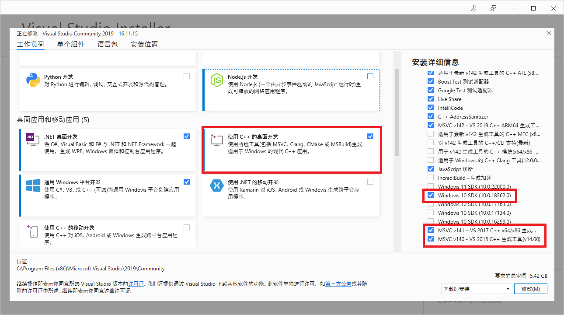Enable the Node.js 开发 workload checkbox
Screen dimensions: 564x315
[x=370, y=76]
